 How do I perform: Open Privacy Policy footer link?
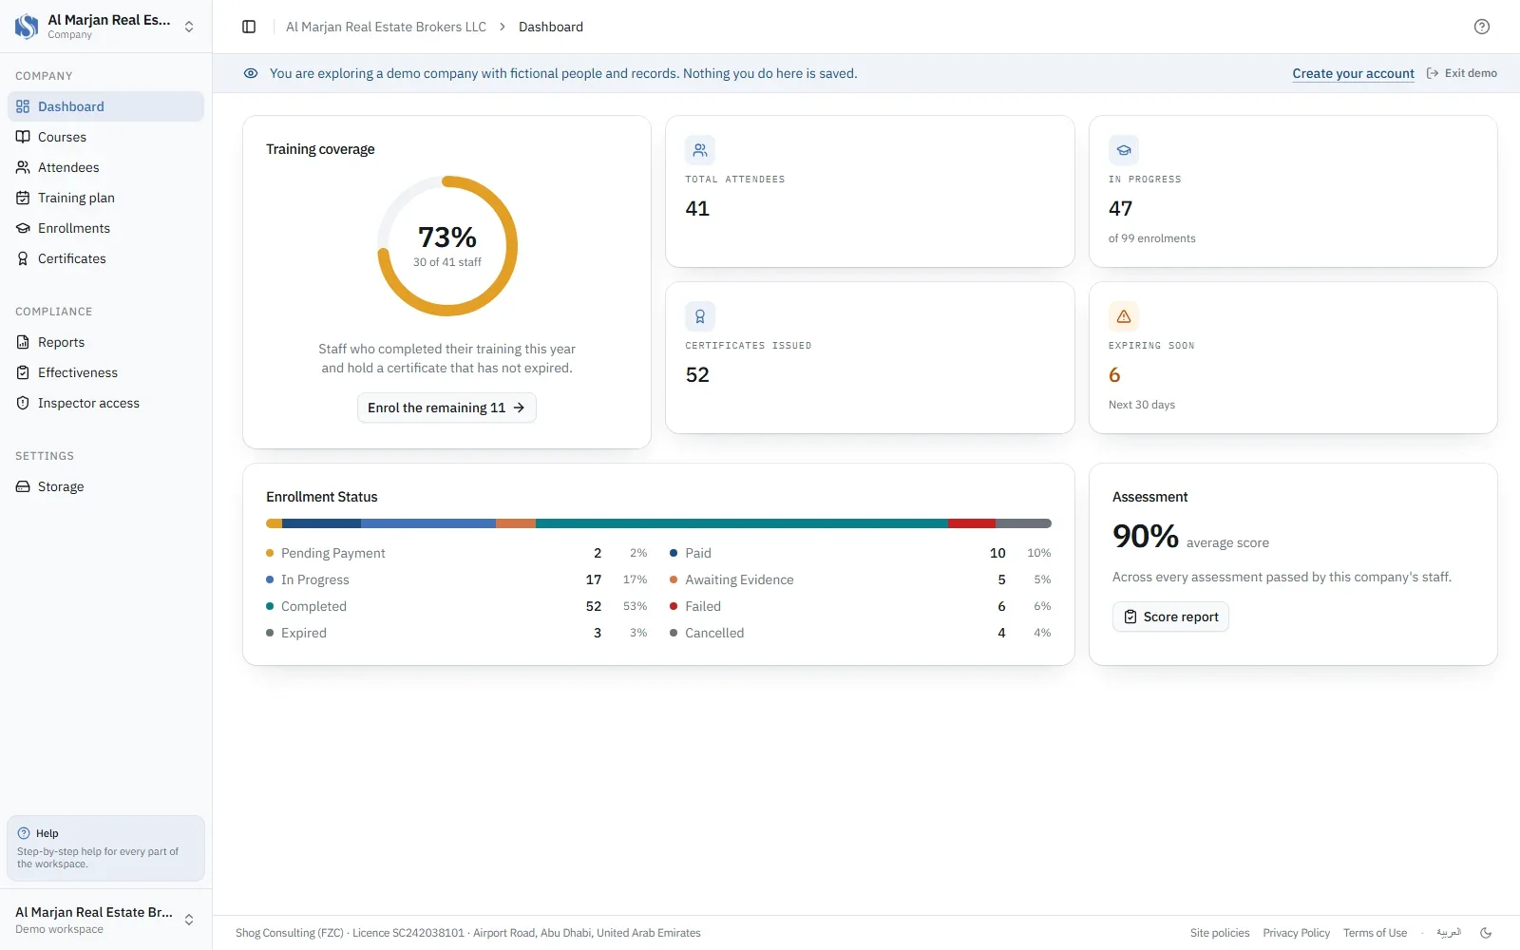click(1296, 933)
